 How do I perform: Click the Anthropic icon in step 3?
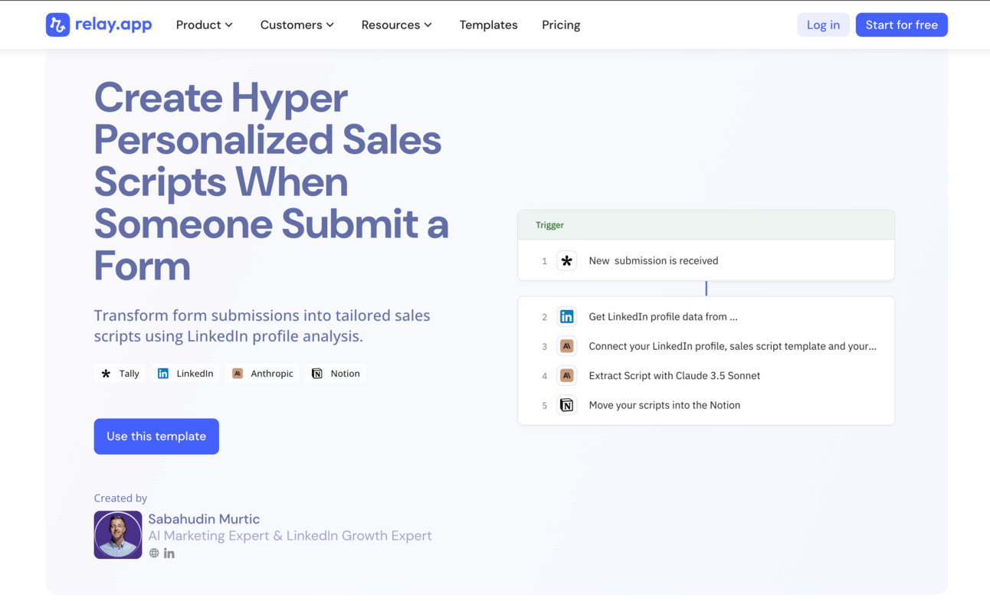(567, 346)
